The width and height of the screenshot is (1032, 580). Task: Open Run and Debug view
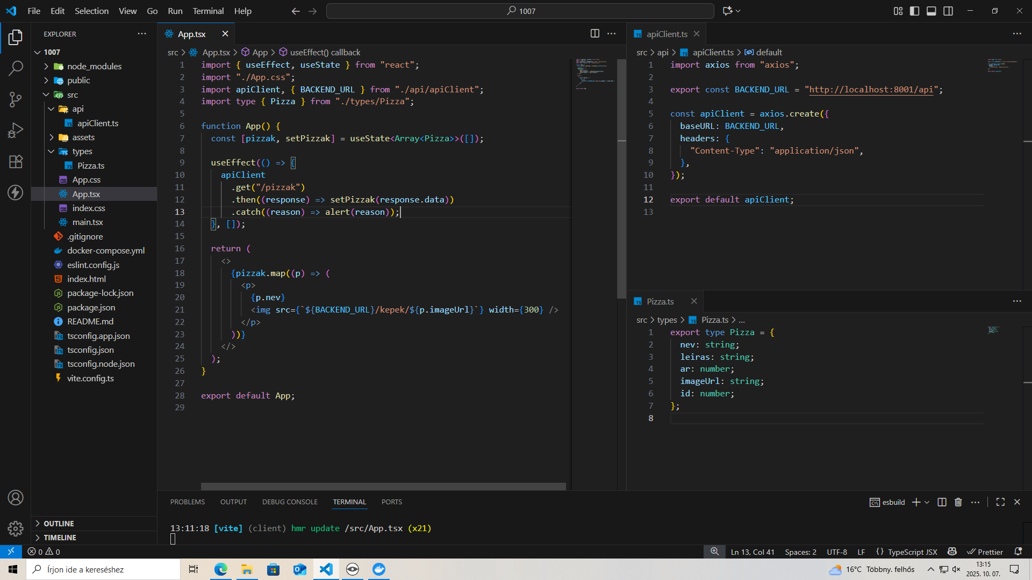16,130
